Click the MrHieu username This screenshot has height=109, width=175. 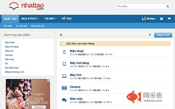(151, 19)
